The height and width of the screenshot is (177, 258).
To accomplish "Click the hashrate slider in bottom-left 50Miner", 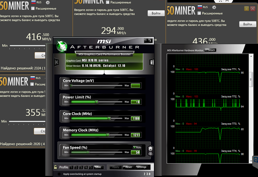I will tap(27, 121).
